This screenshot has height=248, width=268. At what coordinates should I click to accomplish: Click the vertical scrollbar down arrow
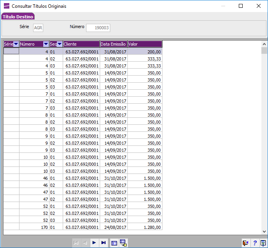tap(264, 232)
